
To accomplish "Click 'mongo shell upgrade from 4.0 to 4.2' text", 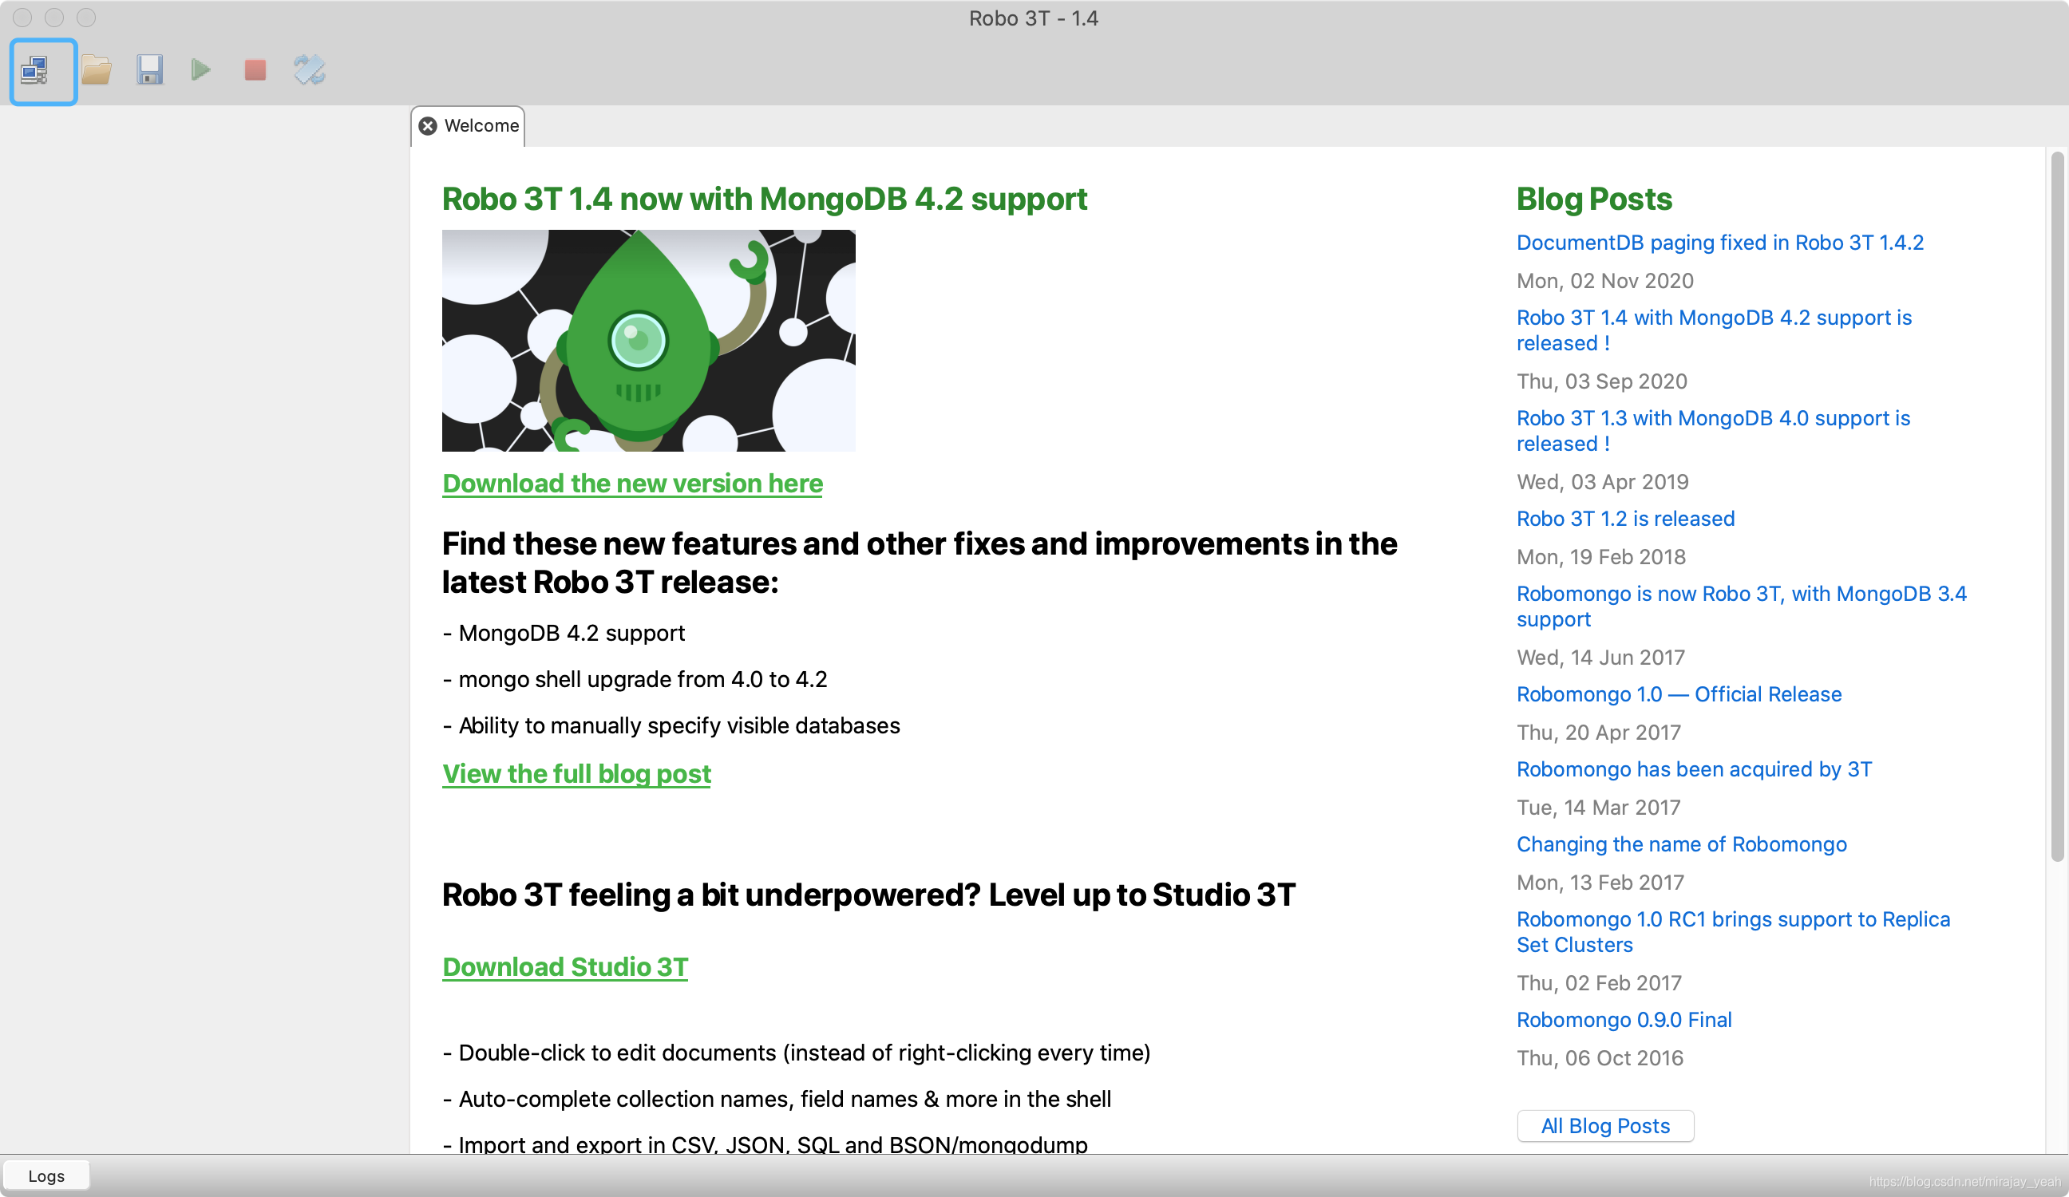I will point(643,680).
